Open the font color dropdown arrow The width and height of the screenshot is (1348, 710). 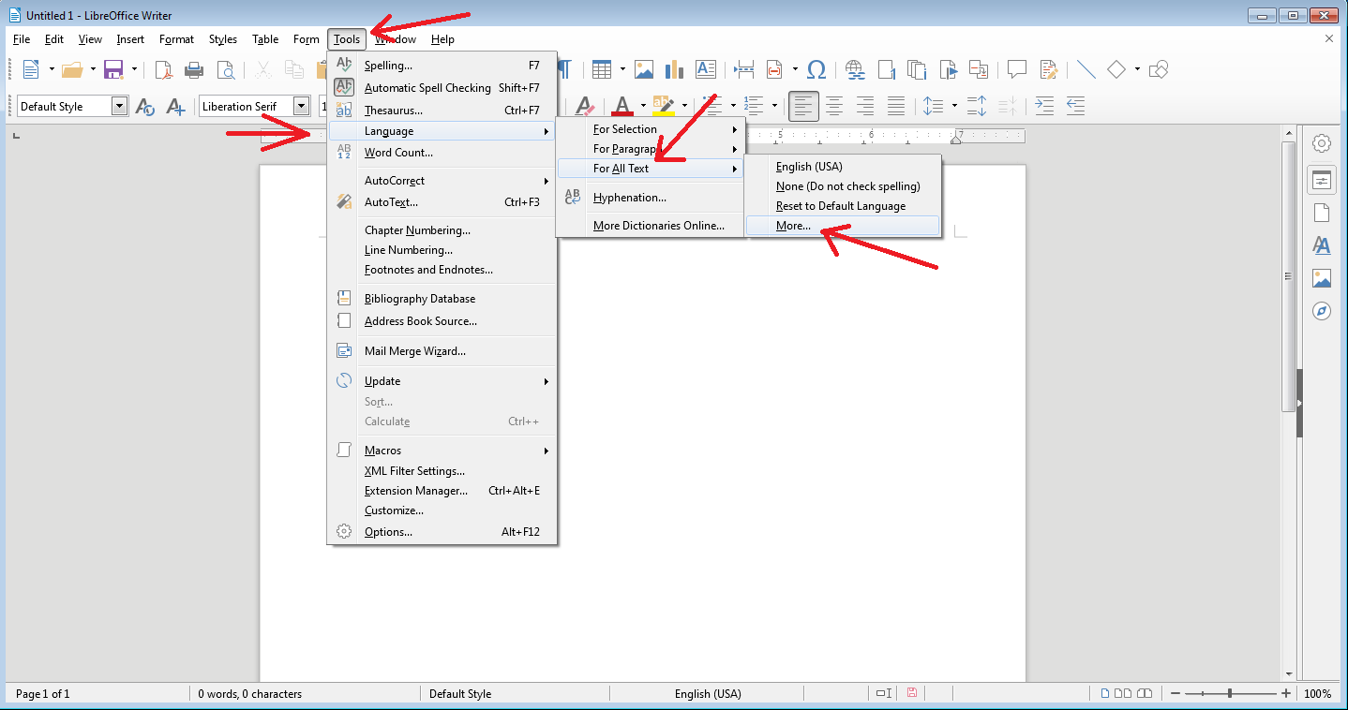pyautogui.click(x=643, y=107)
